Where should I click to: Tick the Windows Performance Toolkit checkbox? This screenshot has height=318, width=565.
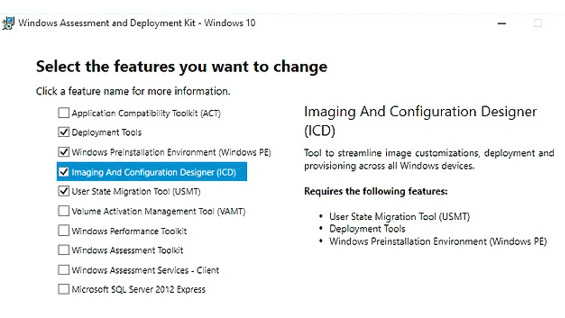[64, 231]
